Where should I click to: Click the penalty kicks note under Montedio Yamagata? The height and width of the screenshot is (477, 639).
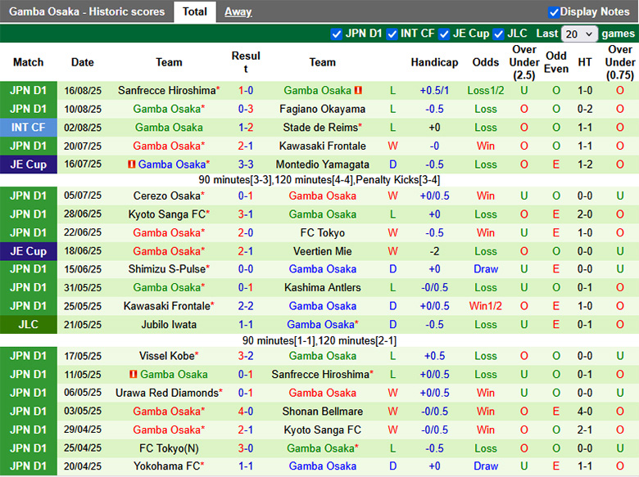point(398,179)
